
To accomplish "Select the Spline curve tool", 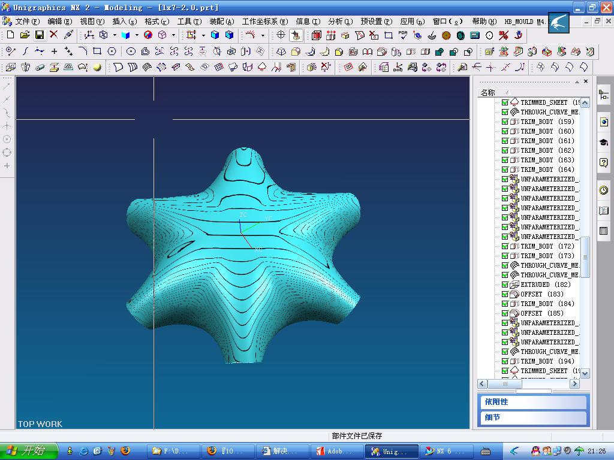I will [x=25, y=52].
